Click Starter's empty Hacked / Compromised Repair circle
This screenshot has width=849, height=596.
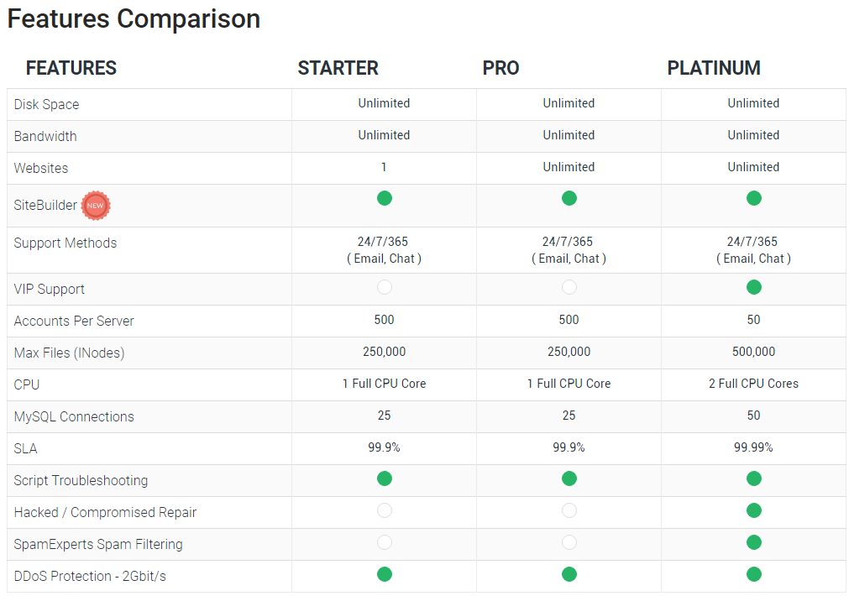385,510
